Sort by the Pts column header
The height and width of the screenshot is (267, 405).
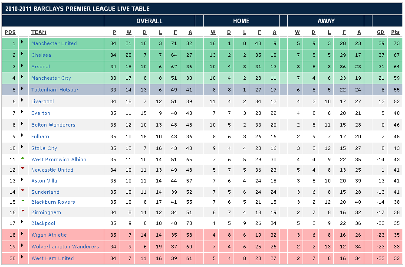tap(395, 32)
